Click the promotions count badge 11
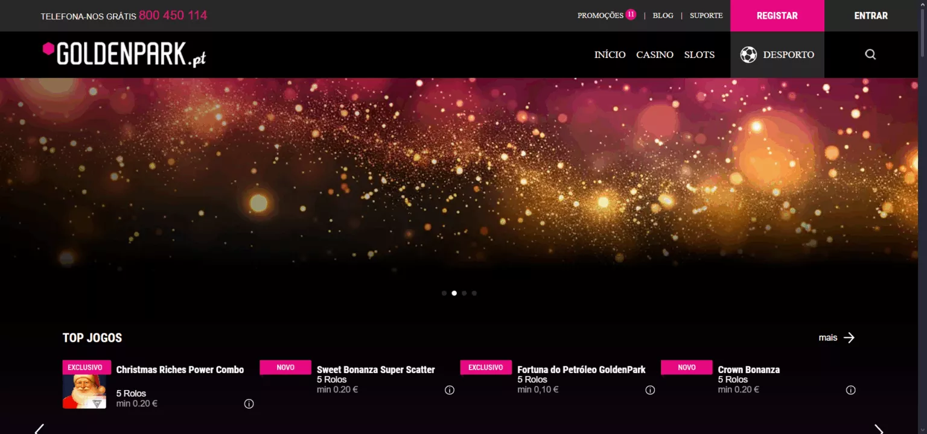 [x=631, y=14]
